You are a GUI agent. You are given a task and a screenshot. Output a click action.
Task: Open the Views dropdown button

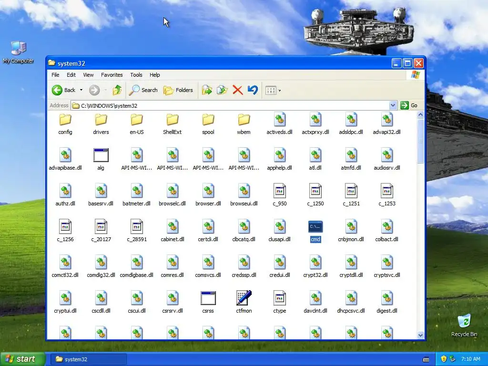(273, 91)
